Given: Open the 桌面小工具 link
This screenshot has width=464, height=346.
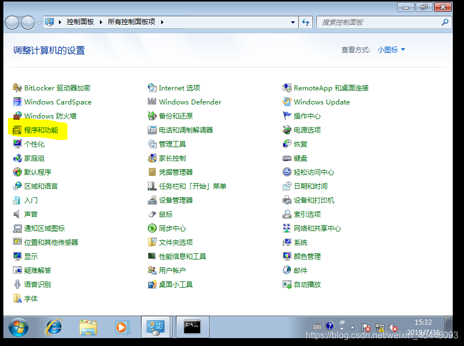Looking at the screenshot, I should (176, 284).
